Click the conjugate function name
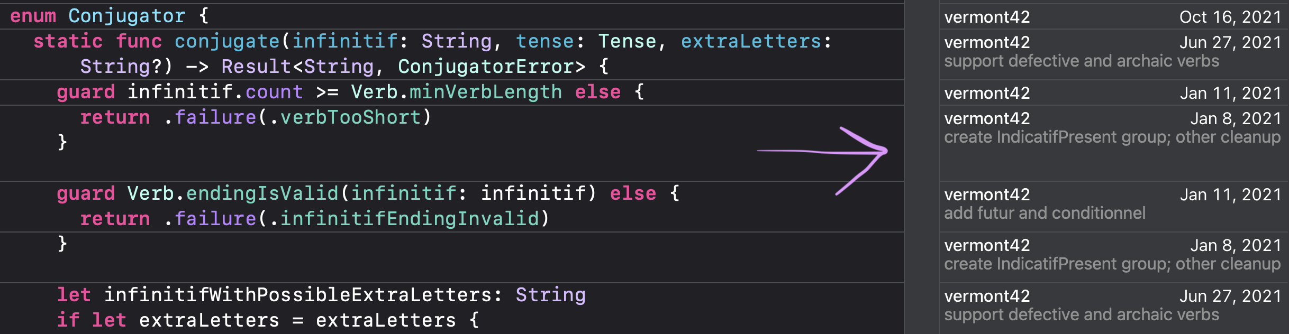This screenshot has height=334, width=1289. (x=227, y=41)
